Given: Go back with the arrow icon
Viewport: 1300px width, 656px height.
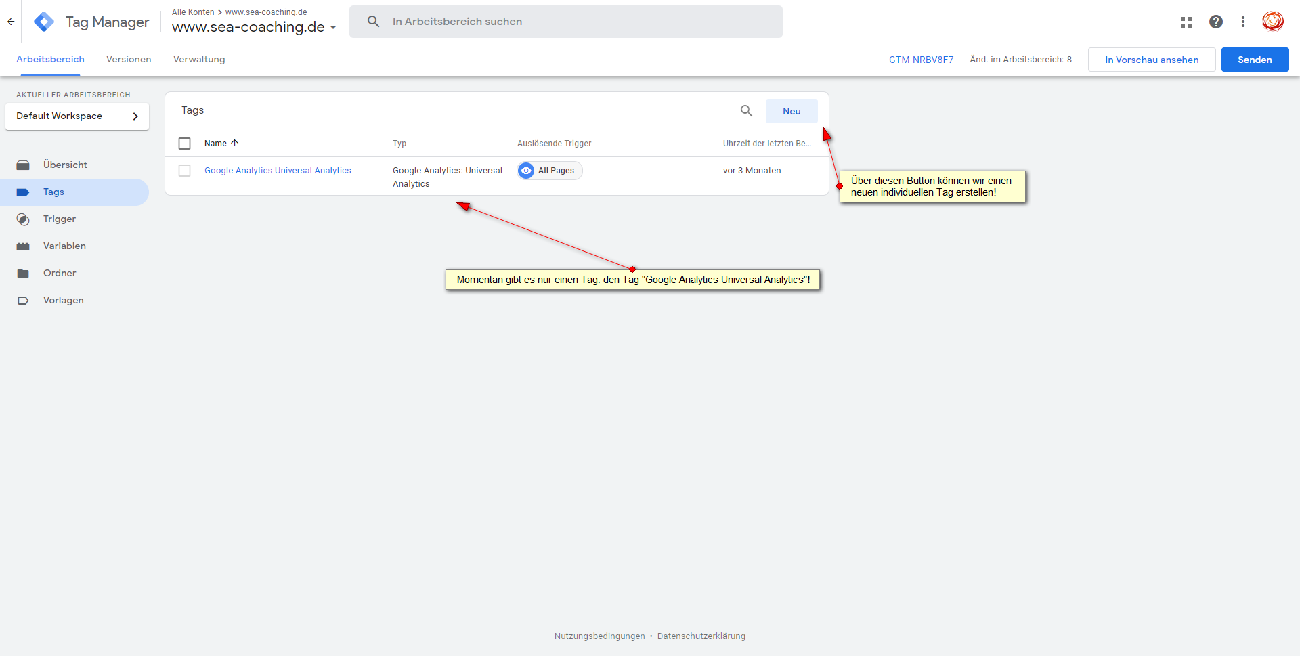Looking at the screenshot, I should [11, 22].
